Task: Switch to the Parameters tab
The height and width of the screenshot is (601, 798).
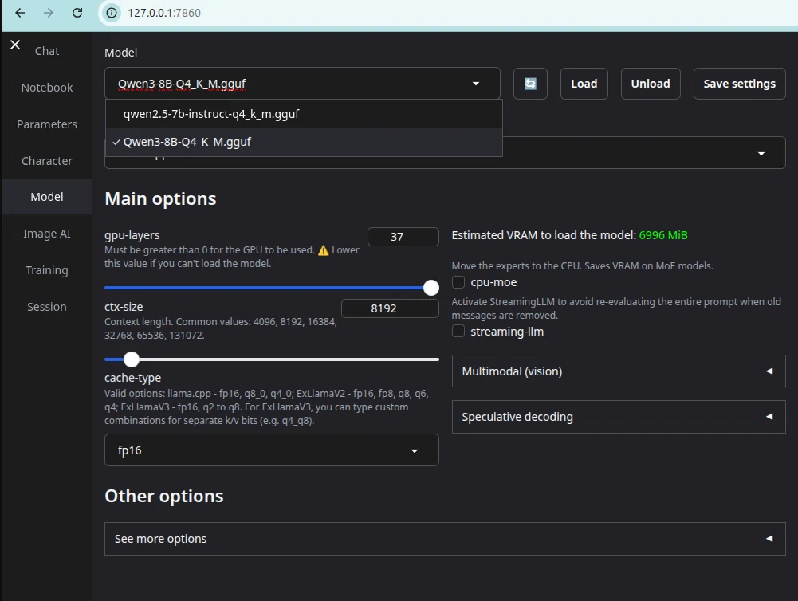Action: pyautogui.click(x=47, y=124)
